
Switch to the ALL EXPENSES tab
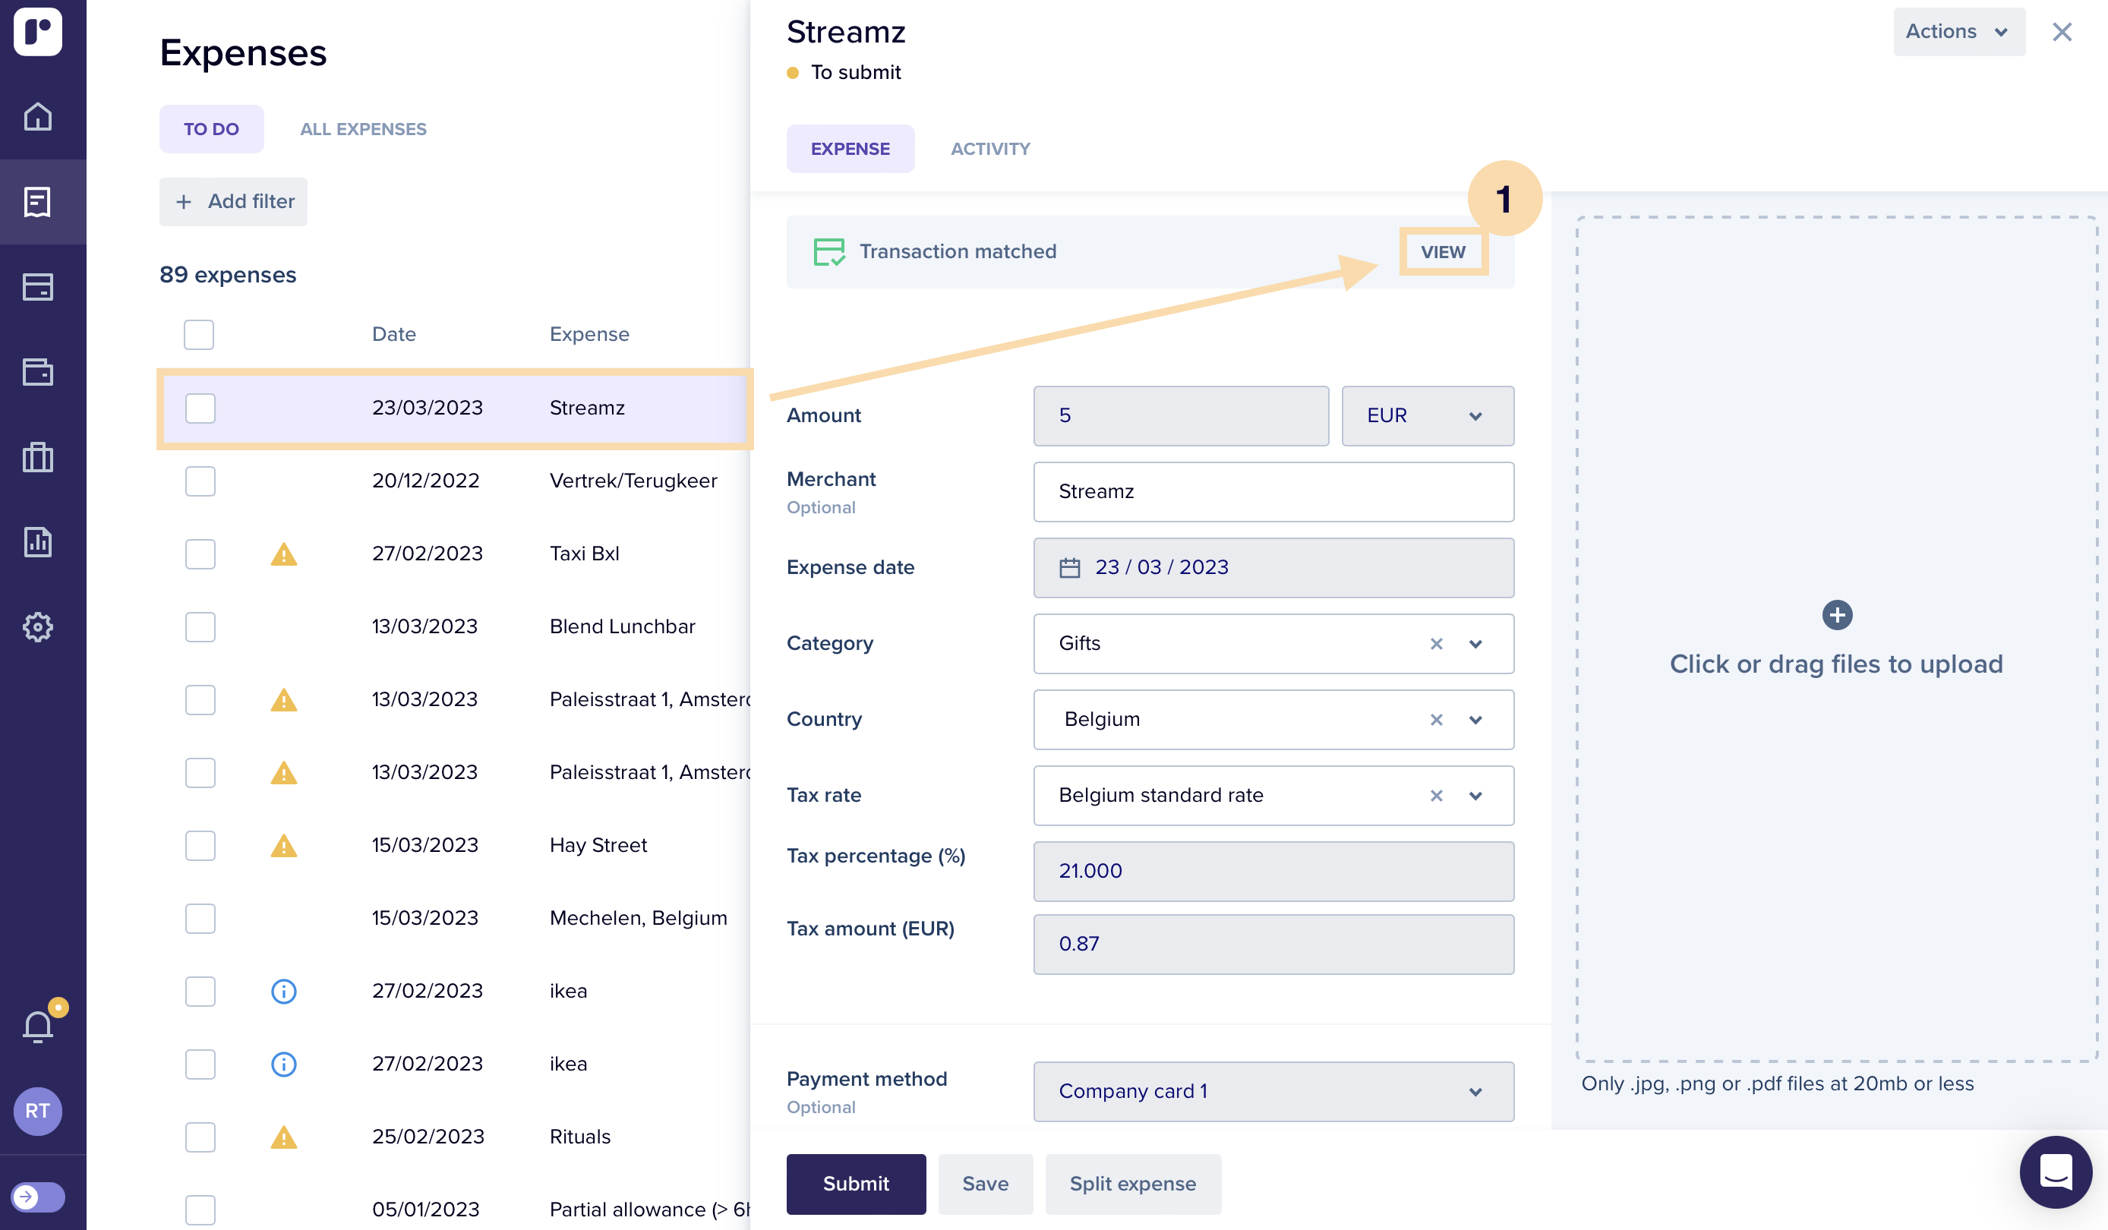click(363, 129)
